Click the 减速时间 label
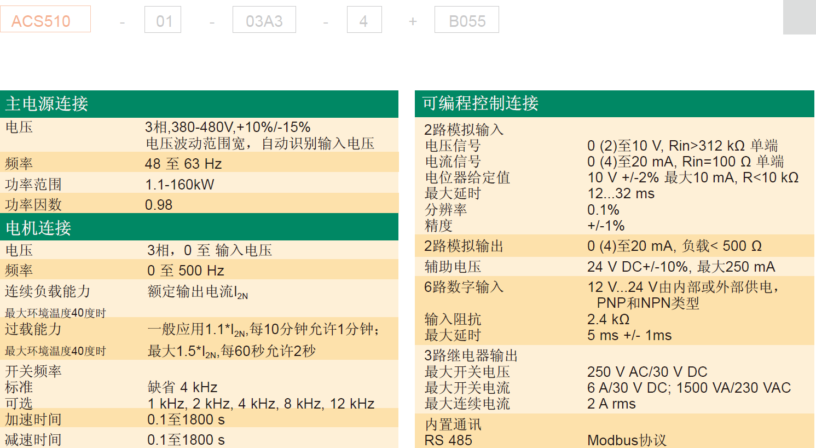Viewport: 816px width, 448px height. (33, 440)
